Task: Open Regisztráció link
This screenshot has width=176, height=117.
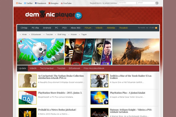Action: pyautogui.click(x=95, y=3)
